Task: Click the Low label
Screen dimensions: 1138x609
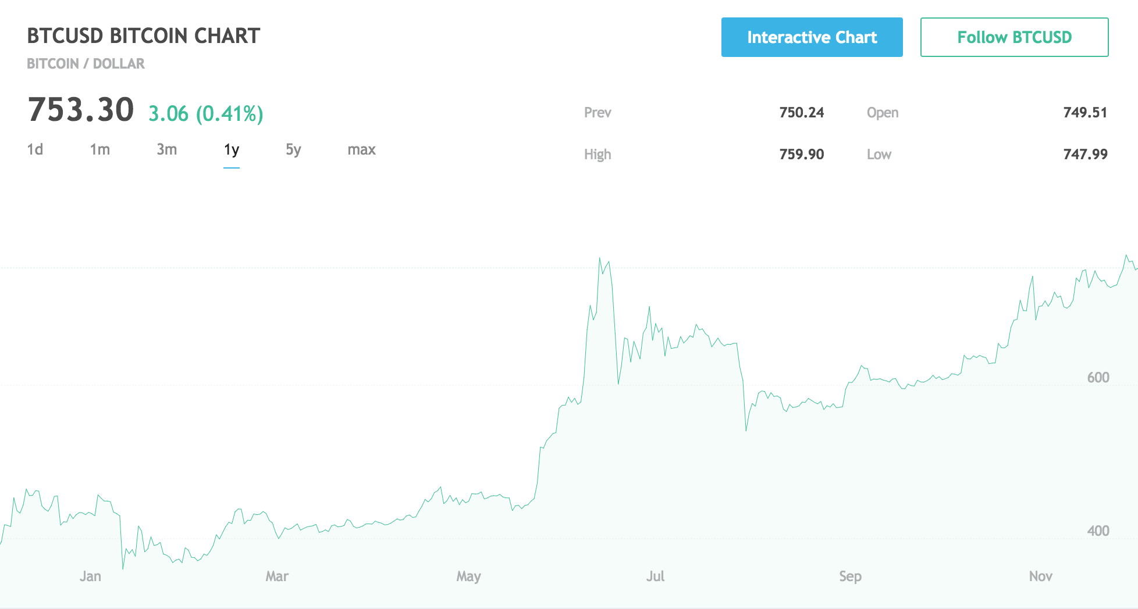Action: point(879,154)
